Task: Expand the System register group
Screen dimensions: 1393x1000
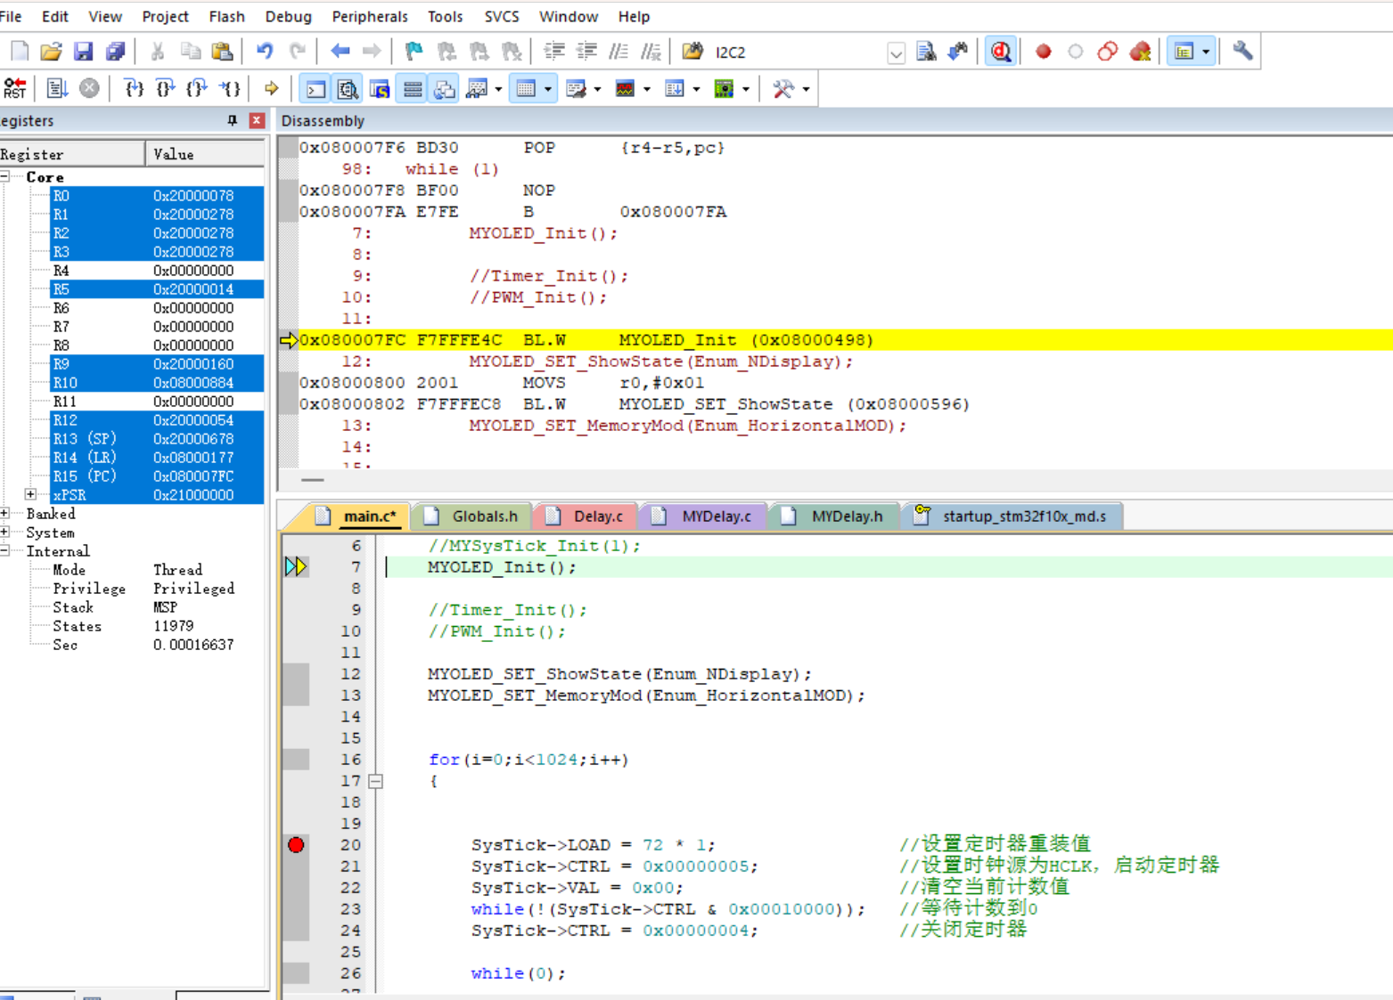Action: pyautogui.click(x=5, y=533)
